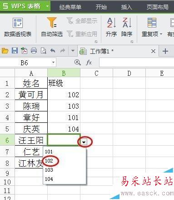Viewport: 174px width, 200px height.
Task: Open file with the folder icon
Action: click(x=5, y=51)
